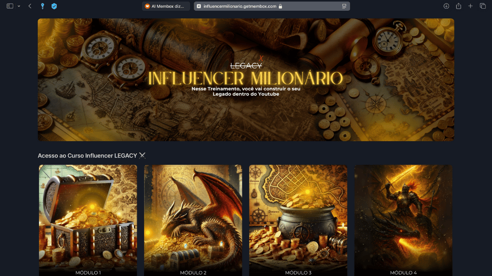Add a new tab with plus icon

[x=470, y=6]
